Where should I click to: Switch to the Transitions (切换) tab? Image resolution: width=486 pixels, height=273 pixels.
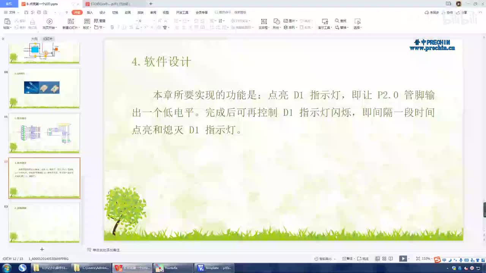[115, 13]
